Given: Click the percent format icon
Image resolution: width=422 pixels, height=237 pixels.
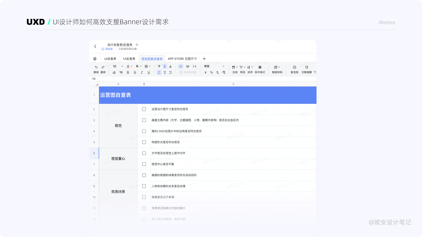Looking at the screenshot, I should (x=212, y=72).
